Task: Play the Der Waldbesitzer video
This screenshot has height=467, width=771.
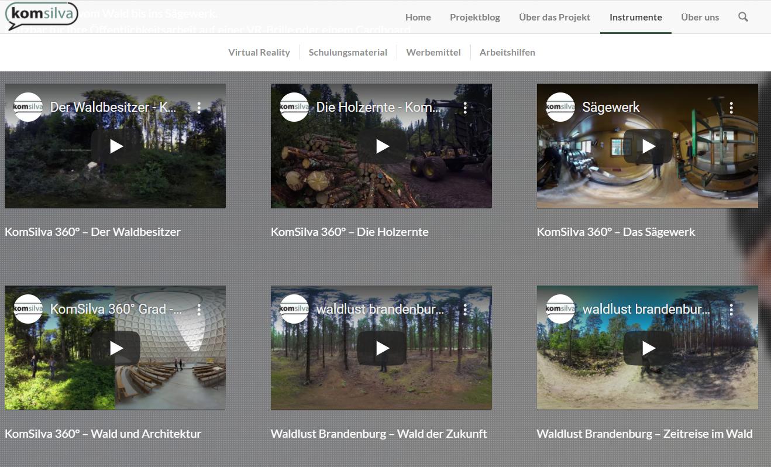Action: click(116, 146)
